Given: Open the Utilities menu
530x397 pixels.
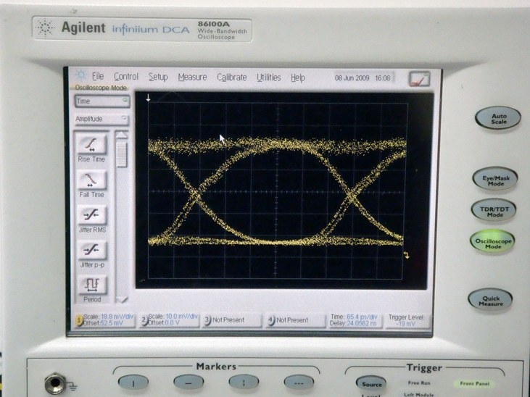Looking at the screenshot, I should pos(269,78).
